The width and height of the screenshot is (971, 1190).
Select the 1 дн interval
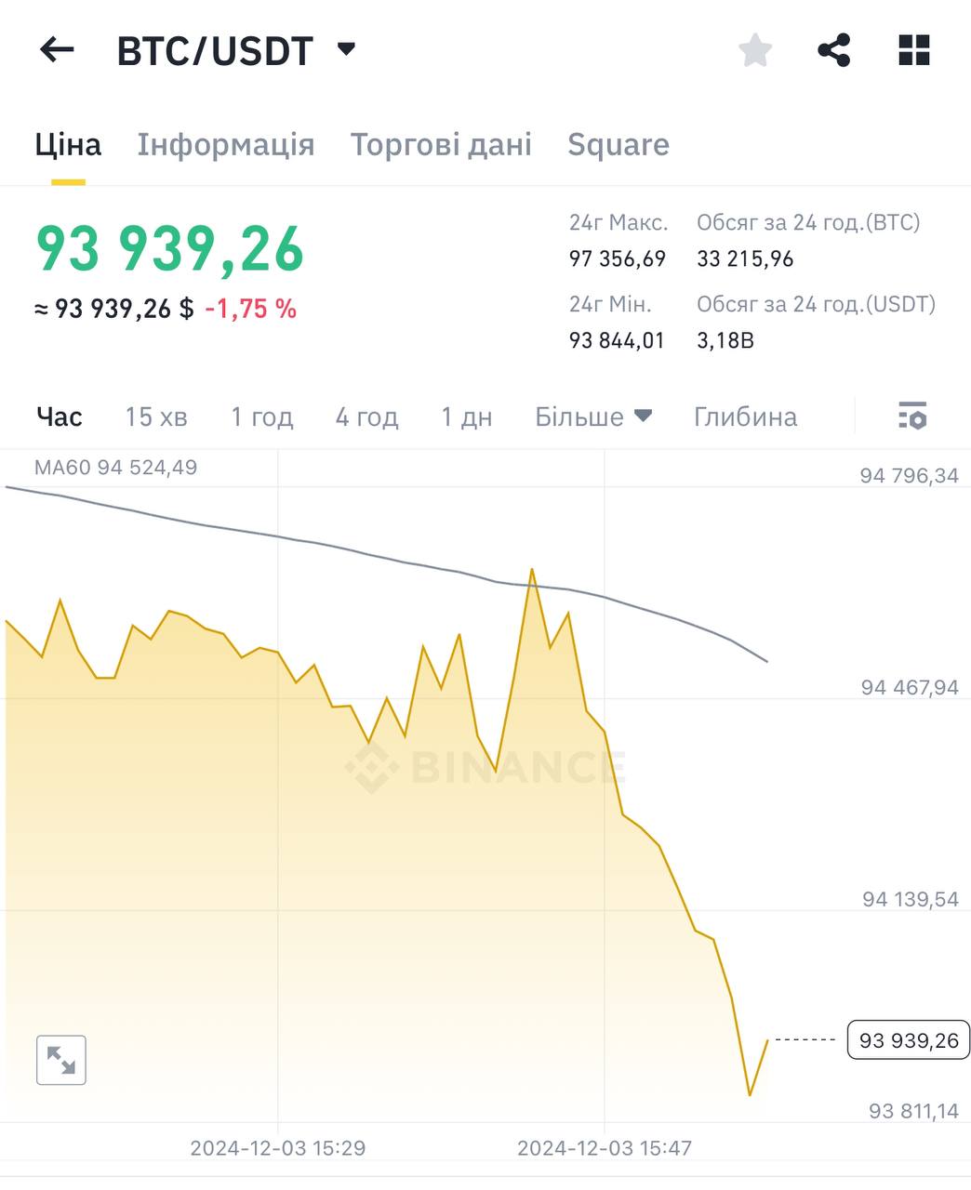click(467, 416)
